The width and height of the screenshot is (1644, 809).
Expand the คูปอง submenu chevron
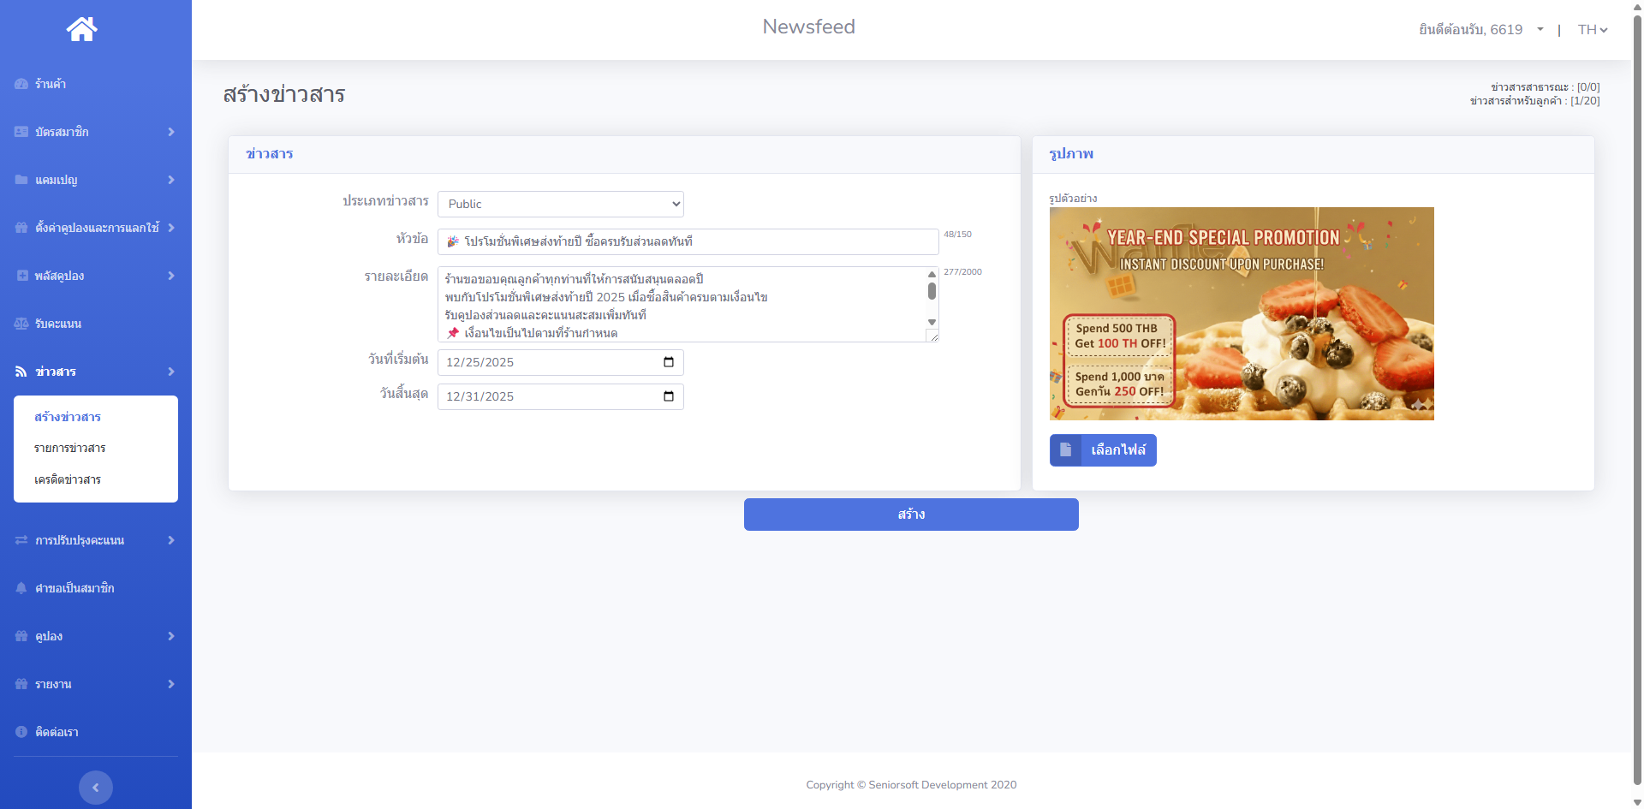click(171, 636)
